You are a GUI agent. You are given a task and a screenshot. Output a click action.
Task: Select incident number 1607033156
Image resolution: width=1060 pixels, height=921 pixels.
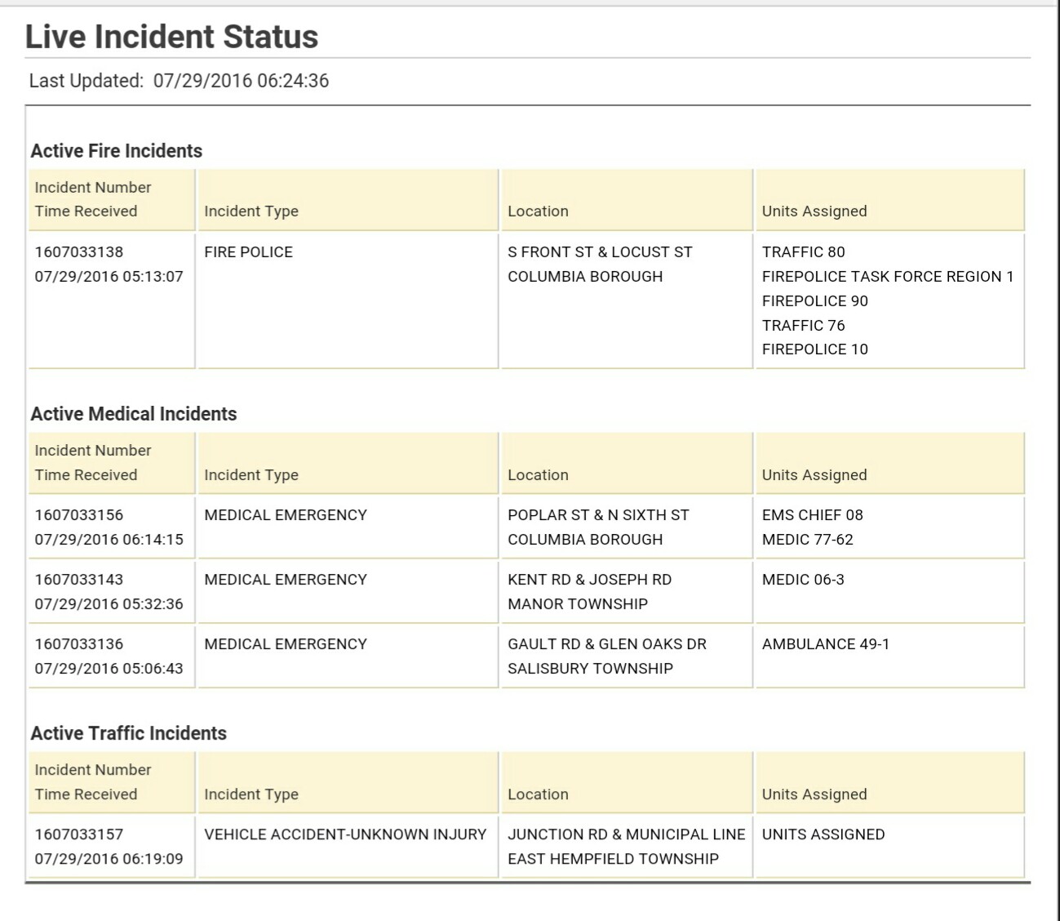(79, 515)
